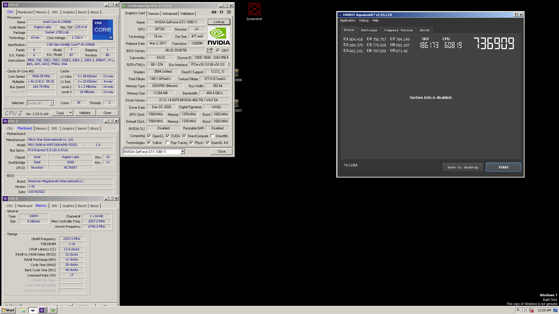
Task: Switch to the Validation tab in GPU-Z
Action: pos(187,14)
